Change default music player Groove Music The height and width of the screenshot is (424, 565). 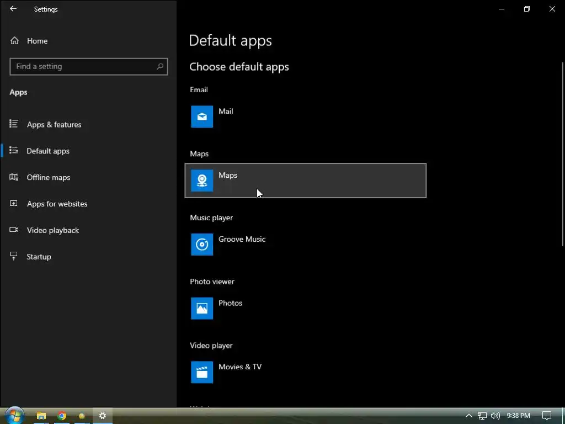305,245
